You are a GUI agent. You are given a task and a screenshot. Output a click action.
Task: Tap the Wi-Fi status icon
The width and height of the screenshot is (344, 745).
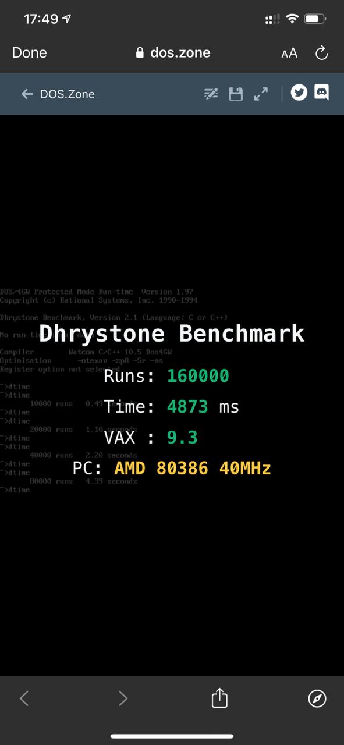292,19
